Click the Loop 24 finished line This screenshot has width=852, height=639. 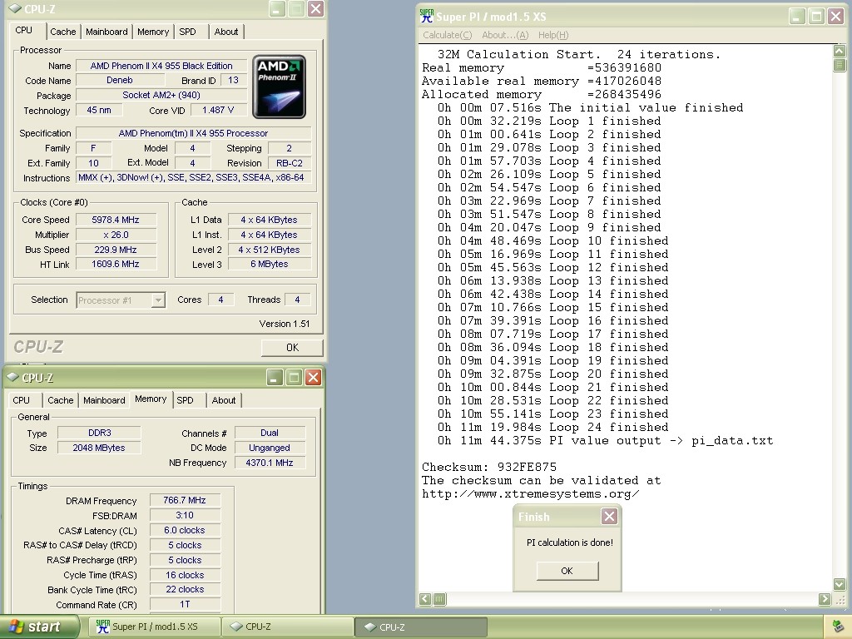[x=553, y=427]
